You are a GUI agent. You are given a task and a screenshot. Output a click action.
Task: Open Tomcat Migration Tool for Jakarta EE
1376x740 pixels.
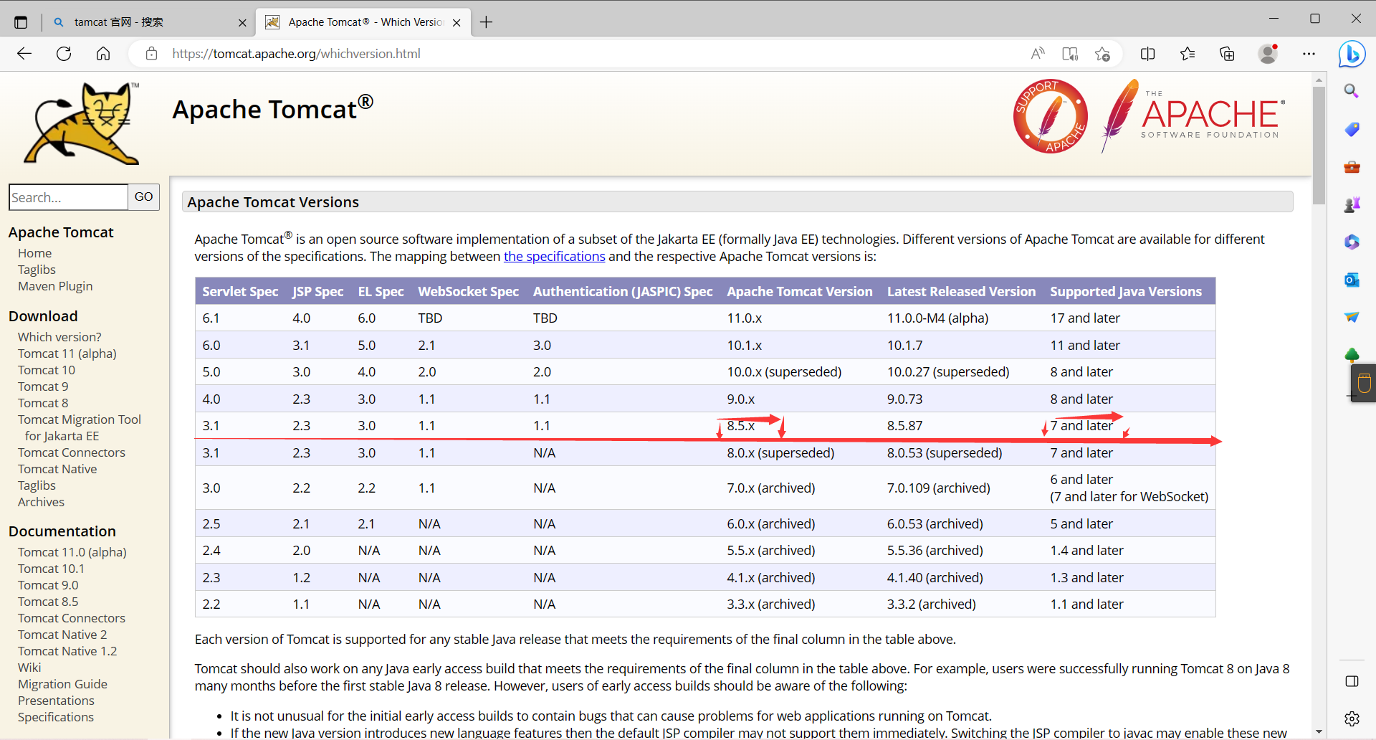[x=80, y=427]
